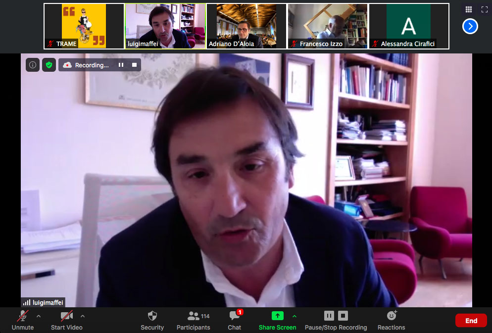Click the muted mic icon on Francesco Izzo
Screen dimensions: 492x333
coord(294,44)
